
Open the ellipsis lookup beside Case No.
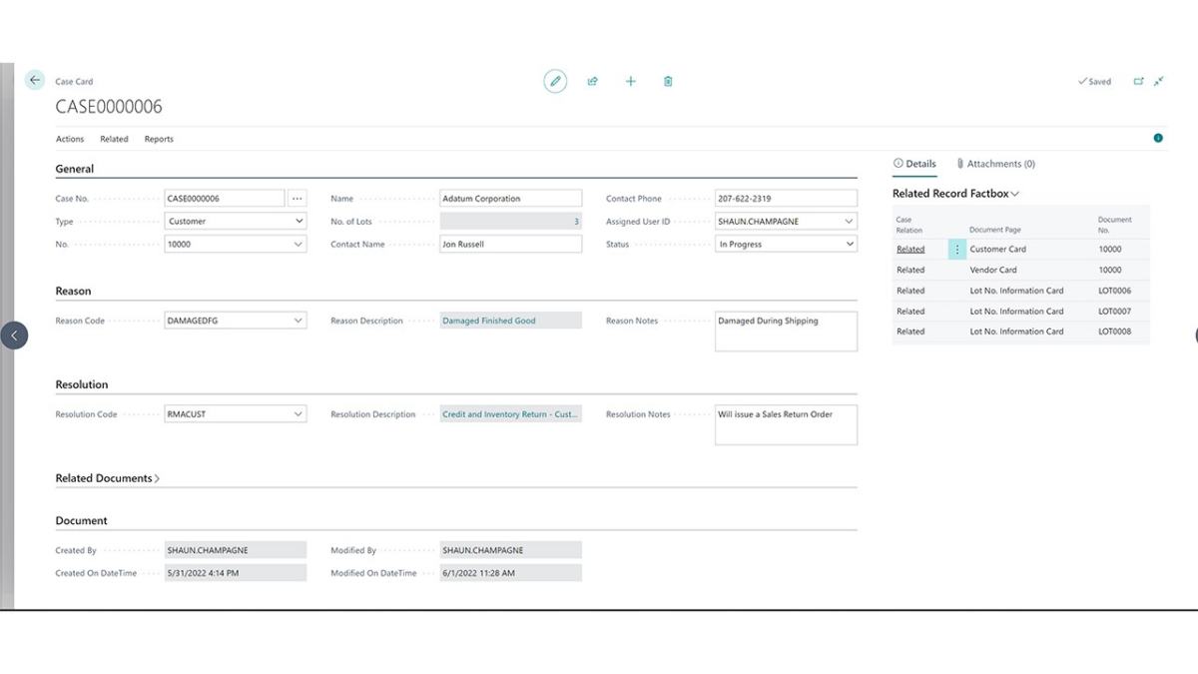[297, 198]
